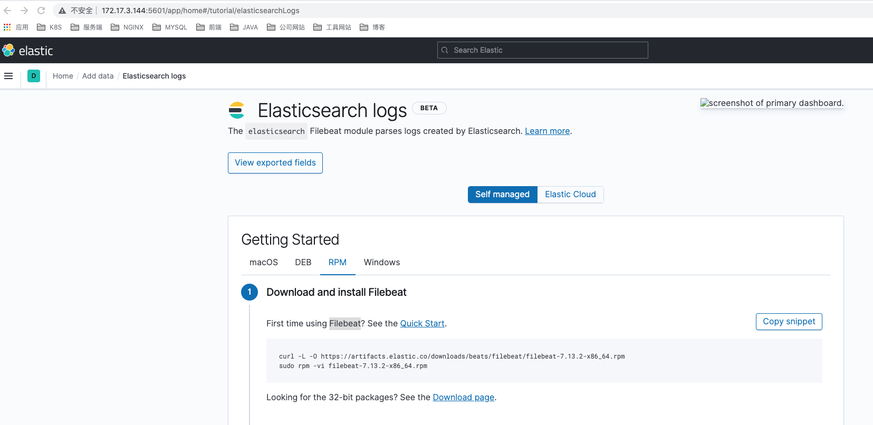Screen dimensions: 873x425
Task: Click the not-secure warning triangle icon
Action: pyautogui.click(x=62, y=11)
